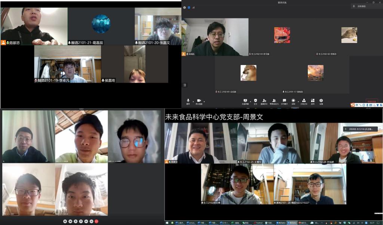
Task: Open the video options arrow beside camera
Action: pos(204,101)
